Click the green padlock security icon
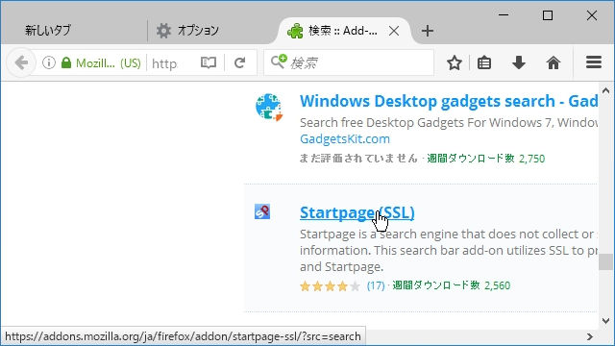Viewport: 615px width, 346px height. (66, 62)
